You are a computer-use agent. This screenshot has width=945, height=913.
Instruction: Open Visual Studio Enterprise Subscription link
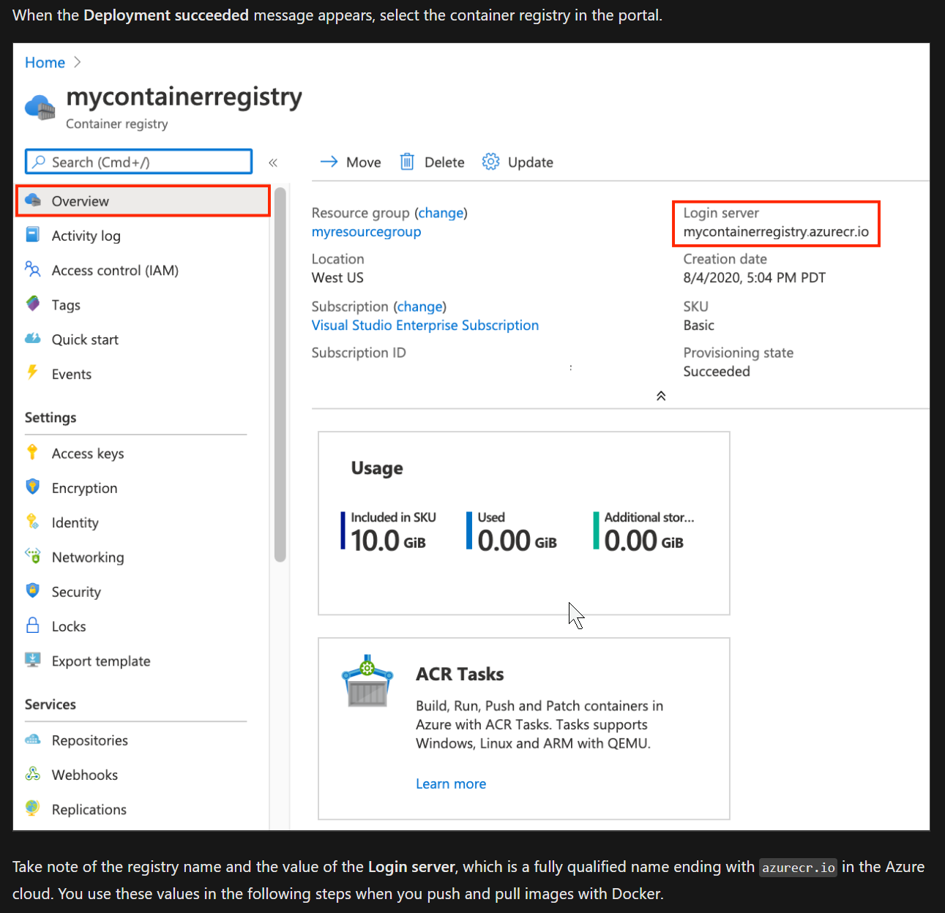click(x=425, y=326)
